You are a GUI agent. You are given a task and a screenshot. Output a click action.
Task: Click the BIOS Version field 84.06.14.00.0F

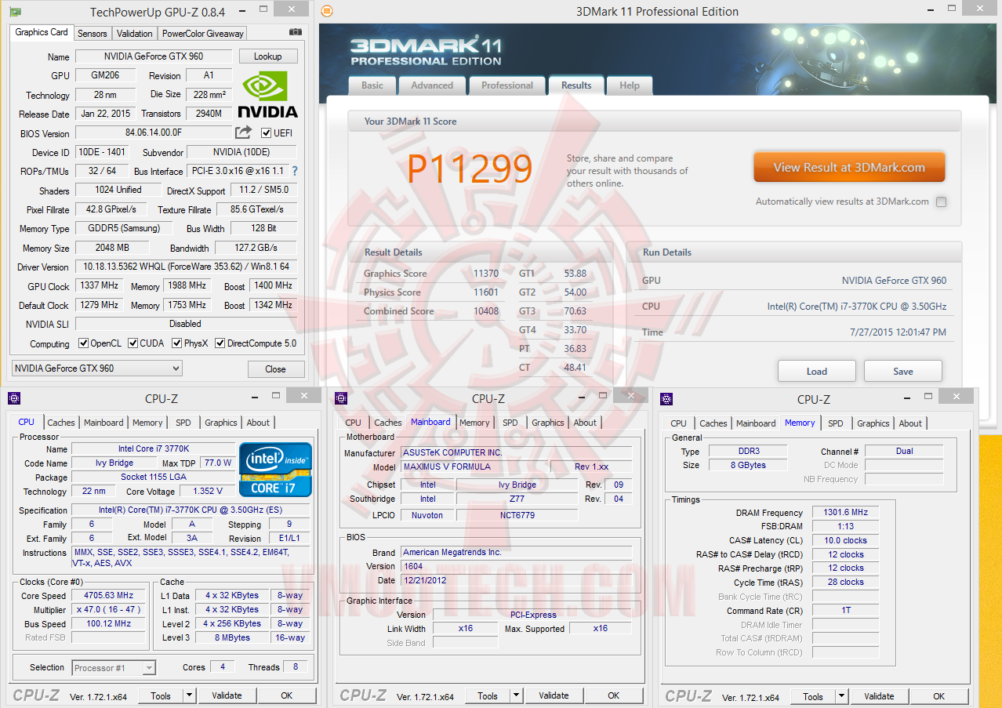point(154,133)
